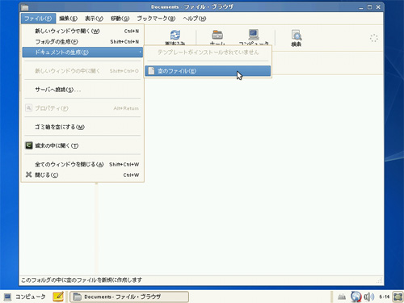Minimize the Documents window
This screenshot has width=404, height=303.
click(361, 7)
